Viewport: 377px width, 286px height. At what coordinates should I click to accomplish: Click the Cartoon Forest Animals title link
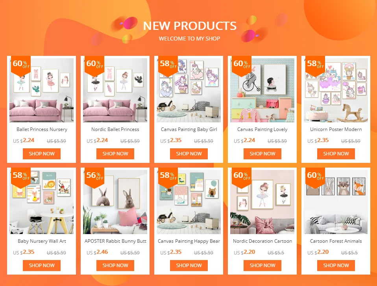point(336,241)
